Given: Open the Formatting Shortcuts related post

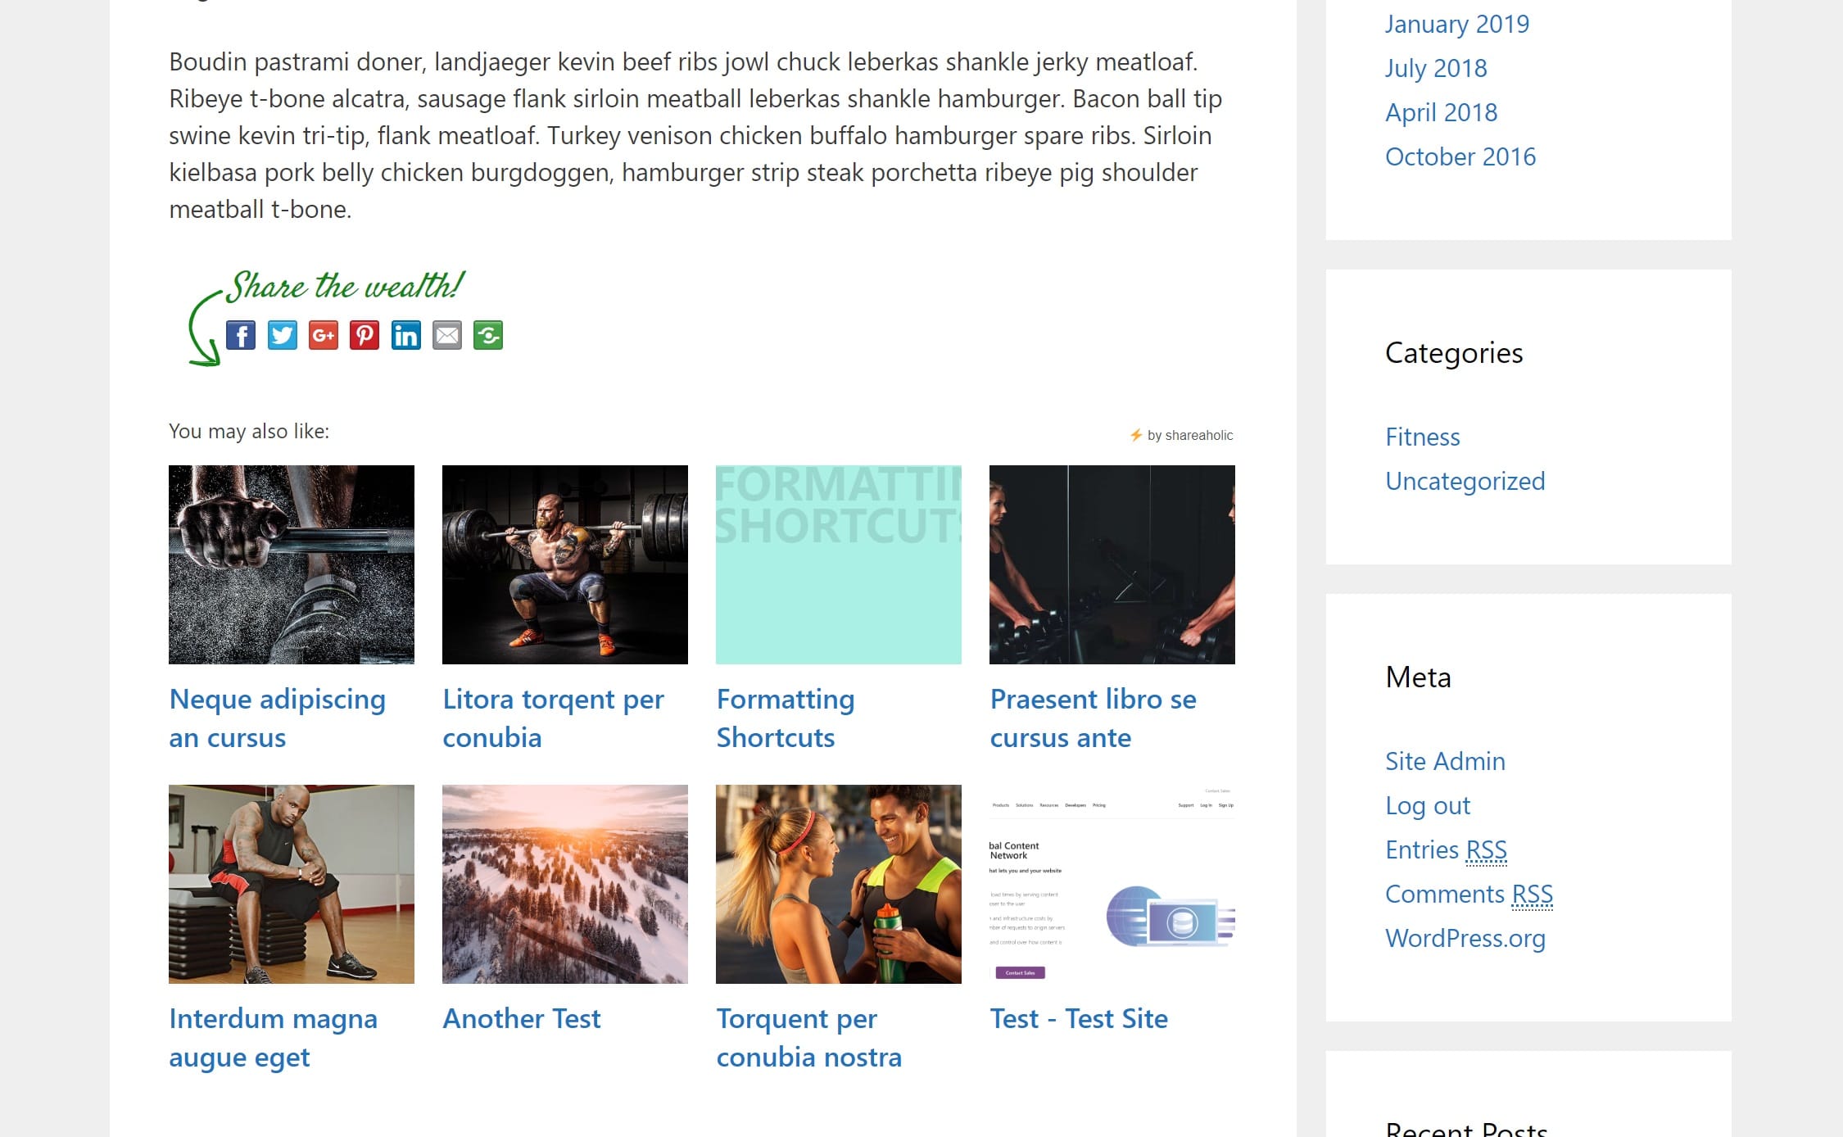Looking at the screenshot, I should [786, 718].
